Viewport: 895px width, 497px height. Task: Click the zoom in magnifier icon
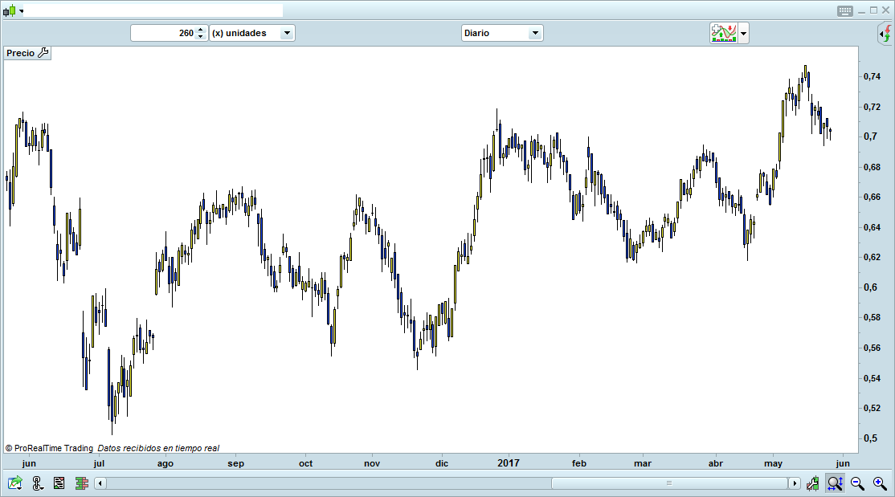[880, 483]
